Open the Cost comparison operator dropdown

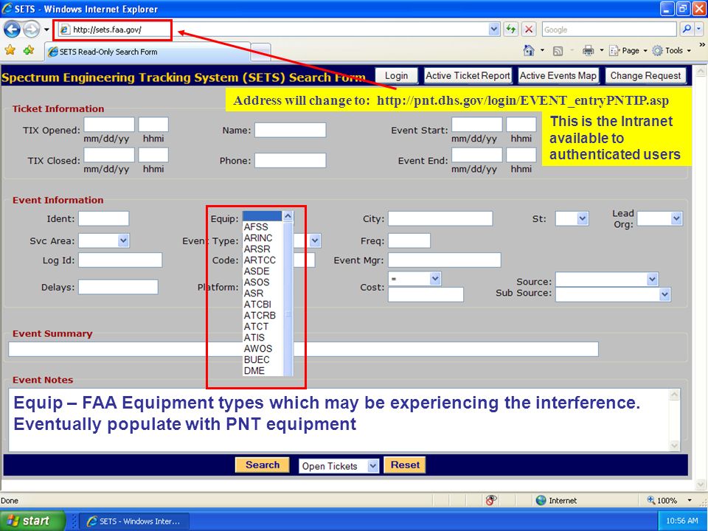pos(414,279)
